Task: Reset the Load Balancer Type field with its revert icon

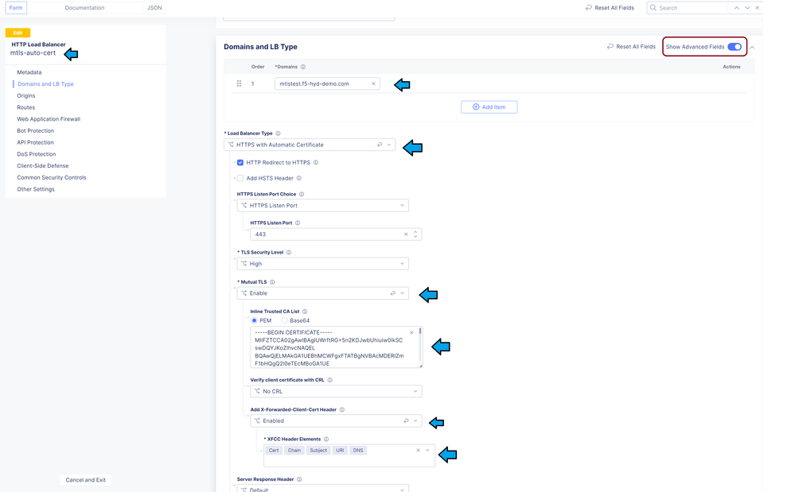Action: [x=380, y=145]
